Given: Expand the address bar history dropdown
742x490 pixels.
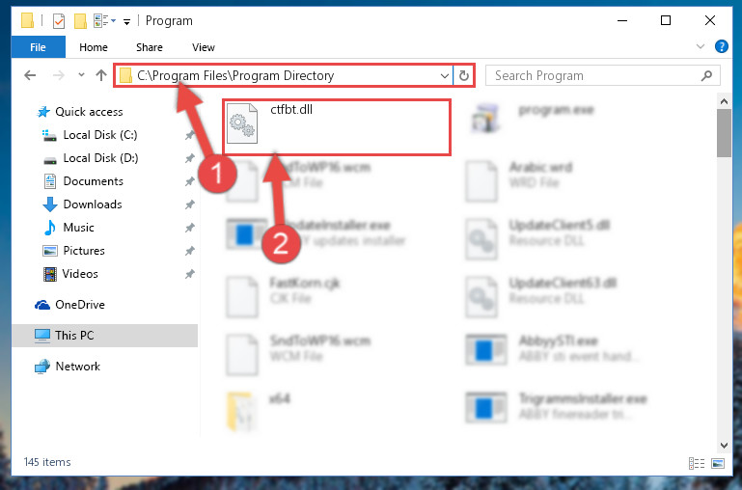Looking at the screenshot, I should tap(445, 75).
